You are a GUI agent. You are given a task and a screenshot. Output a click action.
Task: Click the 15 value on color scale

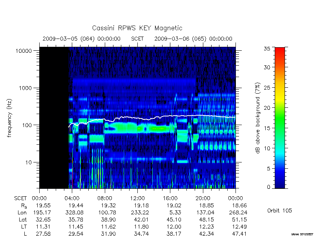click(x=267, y=128)
